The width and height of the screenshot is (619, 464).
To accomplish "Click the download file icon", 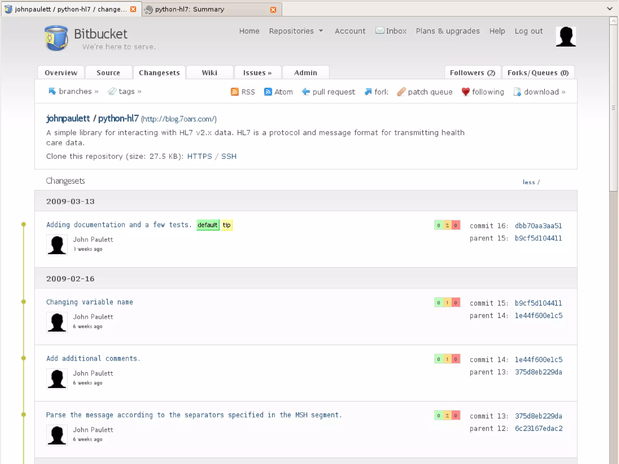I will coord(517,92).
